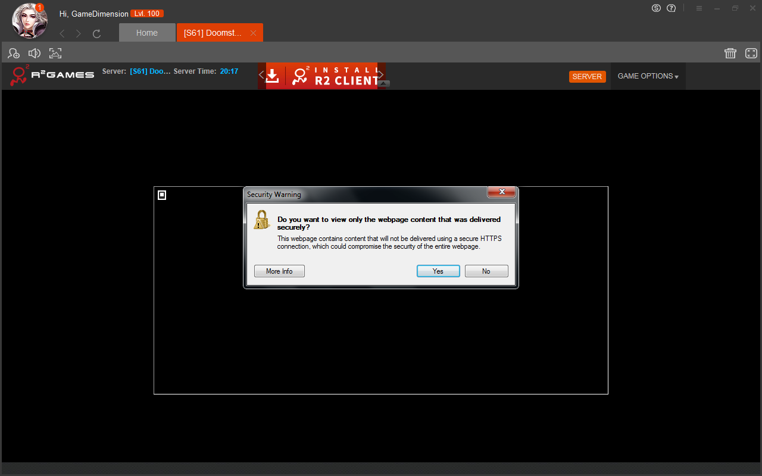Close the [S61] Doomst... tab
Screen dimensions: 762x476
(x=253, y=33)
